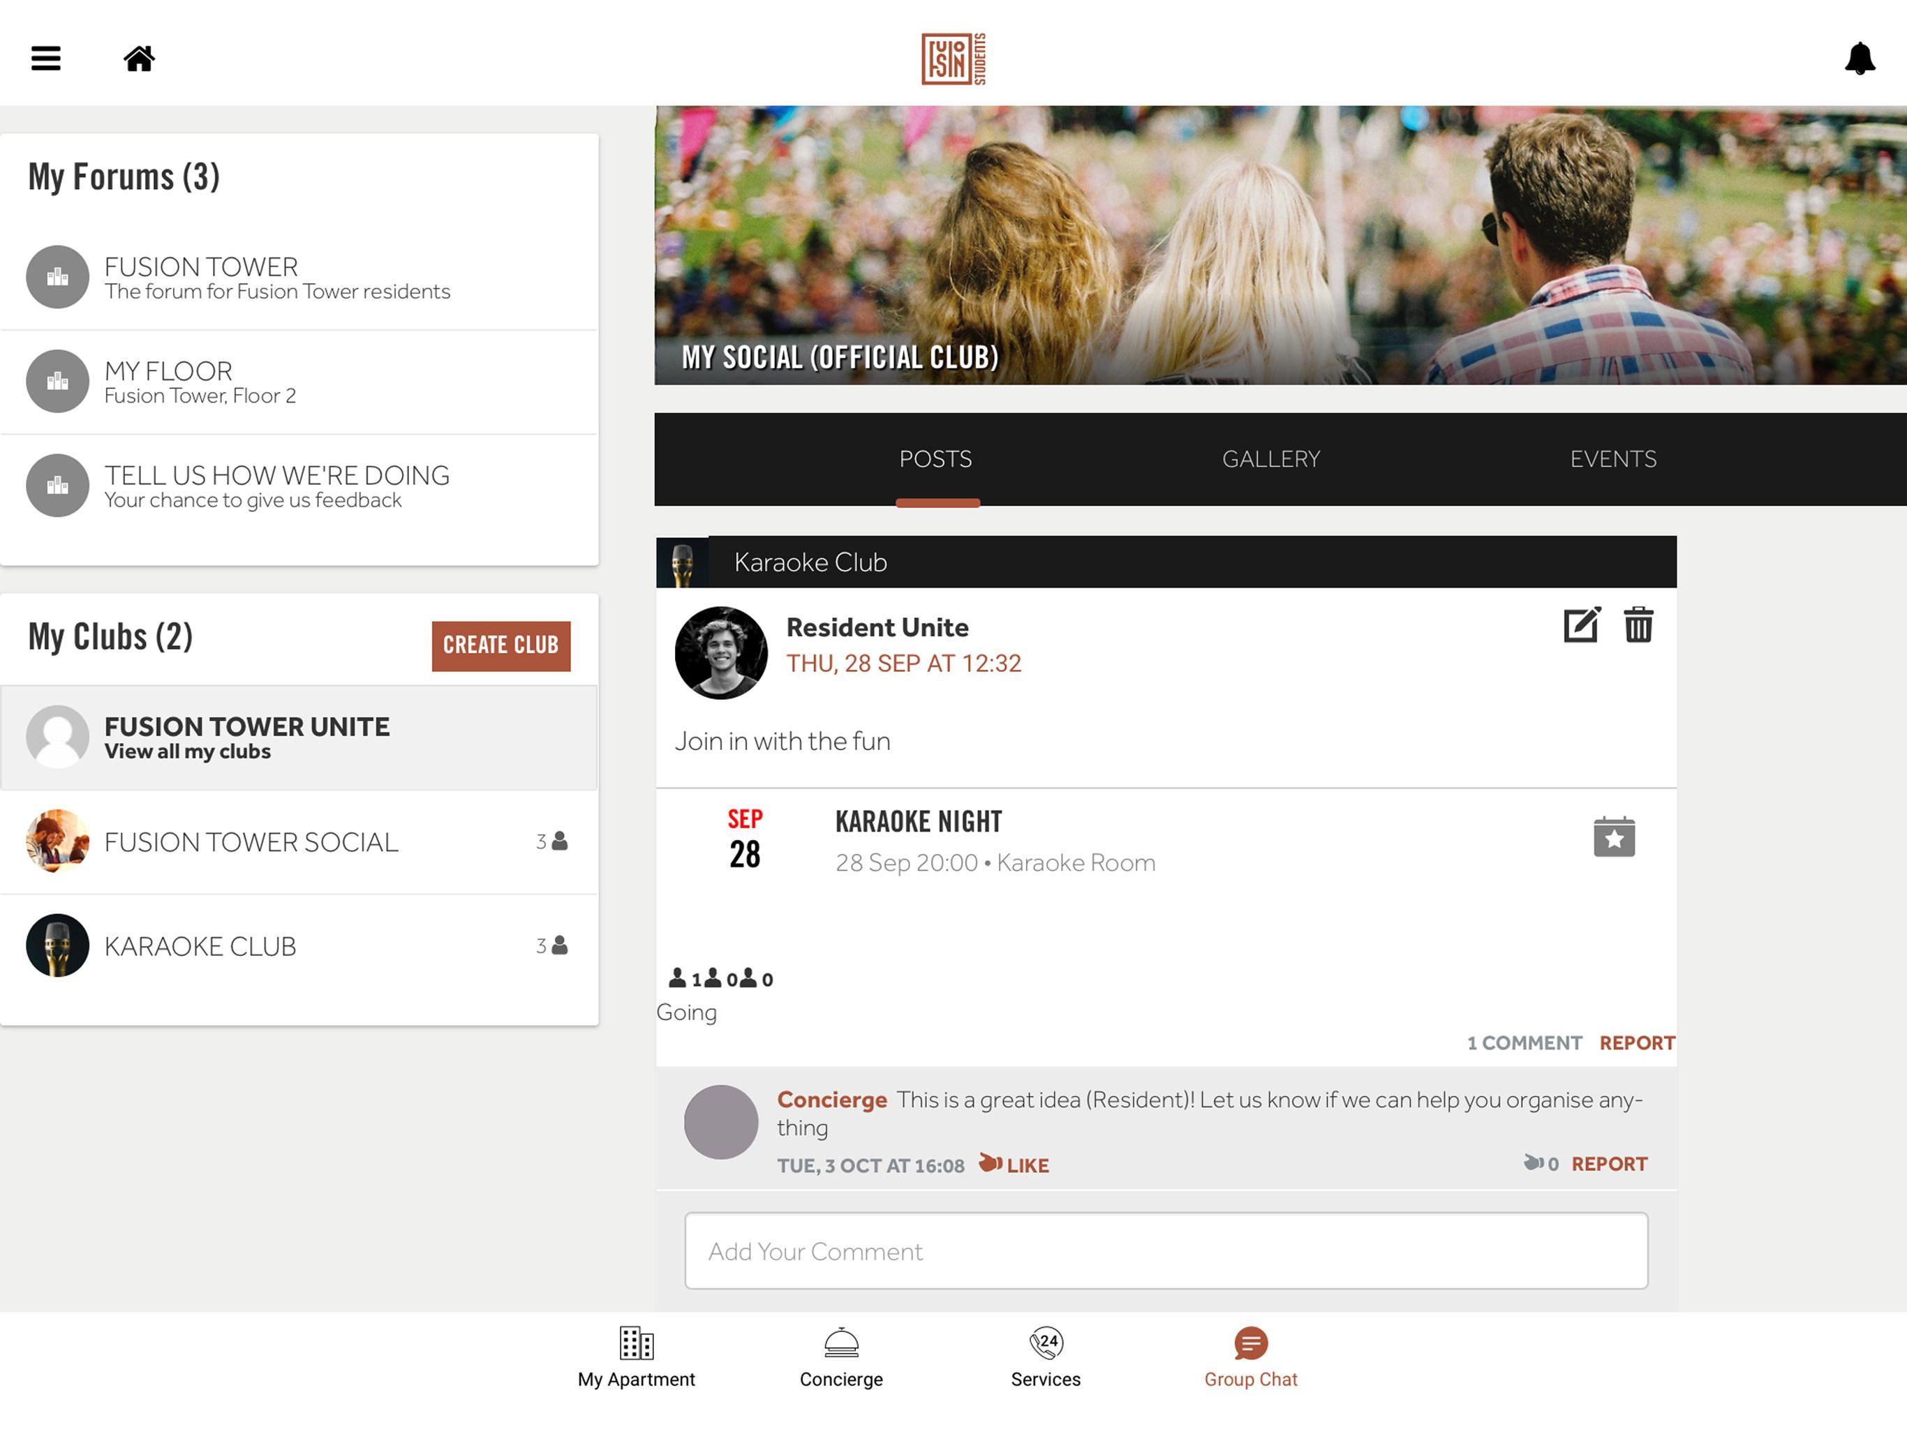Click the Create Club button
Image resolution: width=1907 pixels, height=1429 pixels.
point(501,645)
